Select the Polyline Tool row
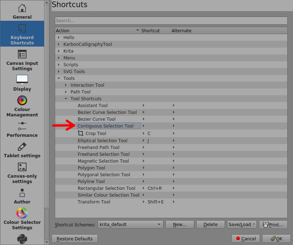Screen dimensions: 293x245 171,181
